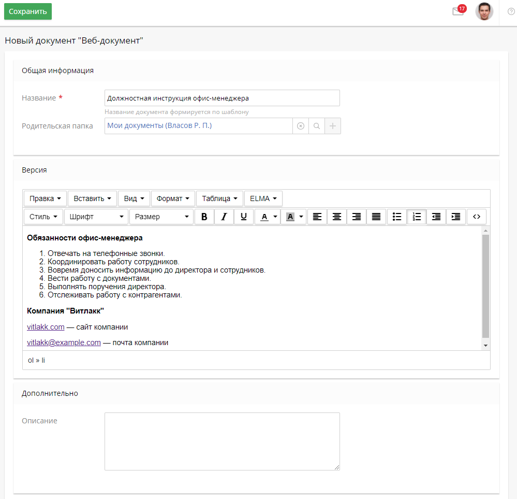The image size is (517, 499).
Task: Disable the active numbered list
Action: click(416, 217)
